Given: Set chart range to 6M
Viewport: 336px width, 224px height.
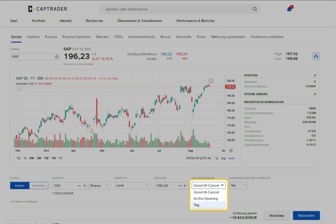Looking at the screenshot, I should [31, 158].
